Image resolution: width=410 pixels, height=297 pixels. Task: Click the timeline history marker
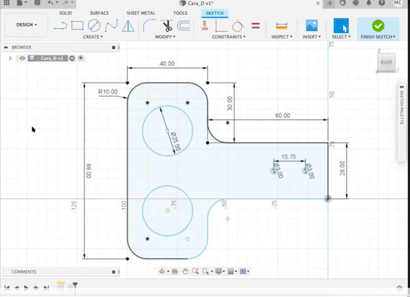(75, 286)
